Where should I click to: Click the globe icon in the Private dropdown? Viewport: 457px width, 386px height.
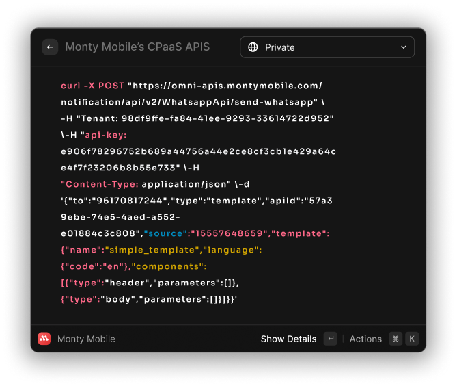pyautogui.click(x=253, y=47)
